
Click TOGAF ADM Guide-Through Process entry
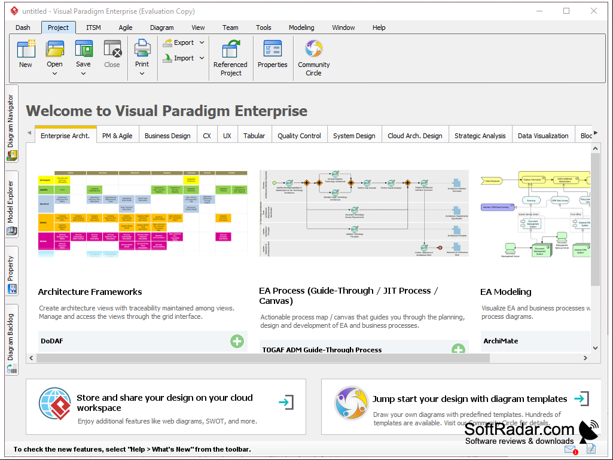(364, 348)
